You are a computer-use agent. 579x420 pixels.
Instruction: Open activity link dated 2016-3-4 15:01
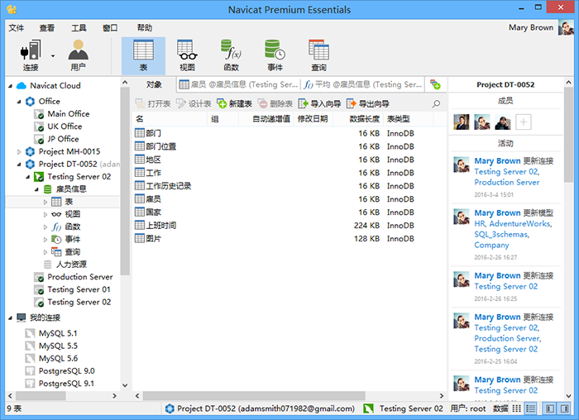(507, 177)
